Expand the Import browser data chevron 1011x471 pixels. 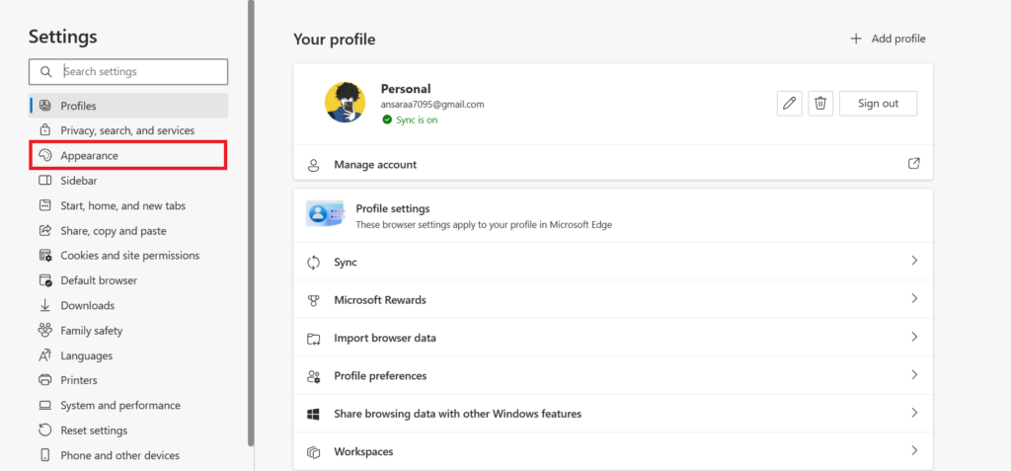point(914,337)
